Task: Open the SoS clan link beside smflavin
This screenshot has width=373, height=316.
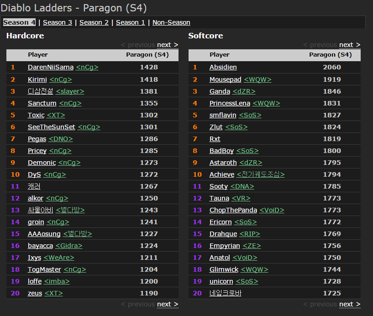Action: click(250, 115)
